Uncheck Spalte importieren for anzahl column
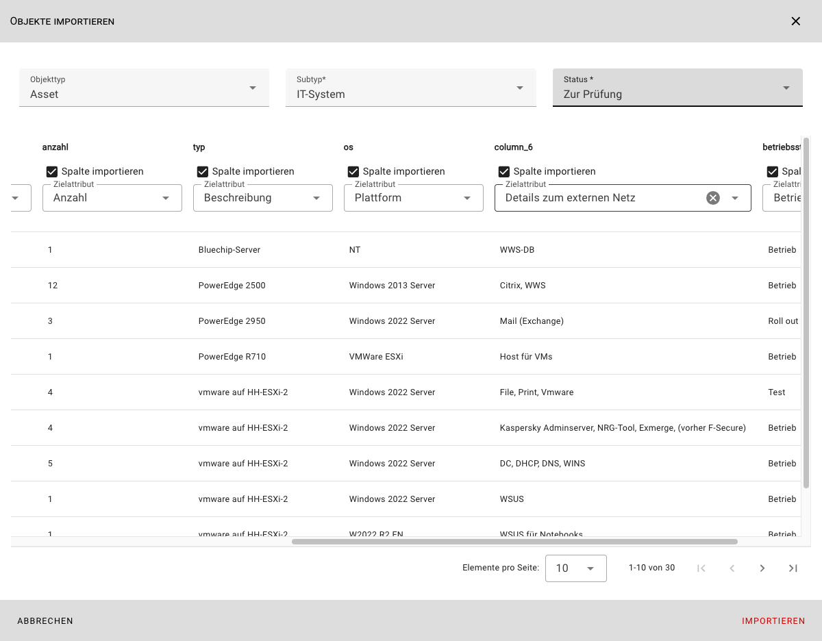This screenshot has width=822, height=641. (x=52, y=172)
